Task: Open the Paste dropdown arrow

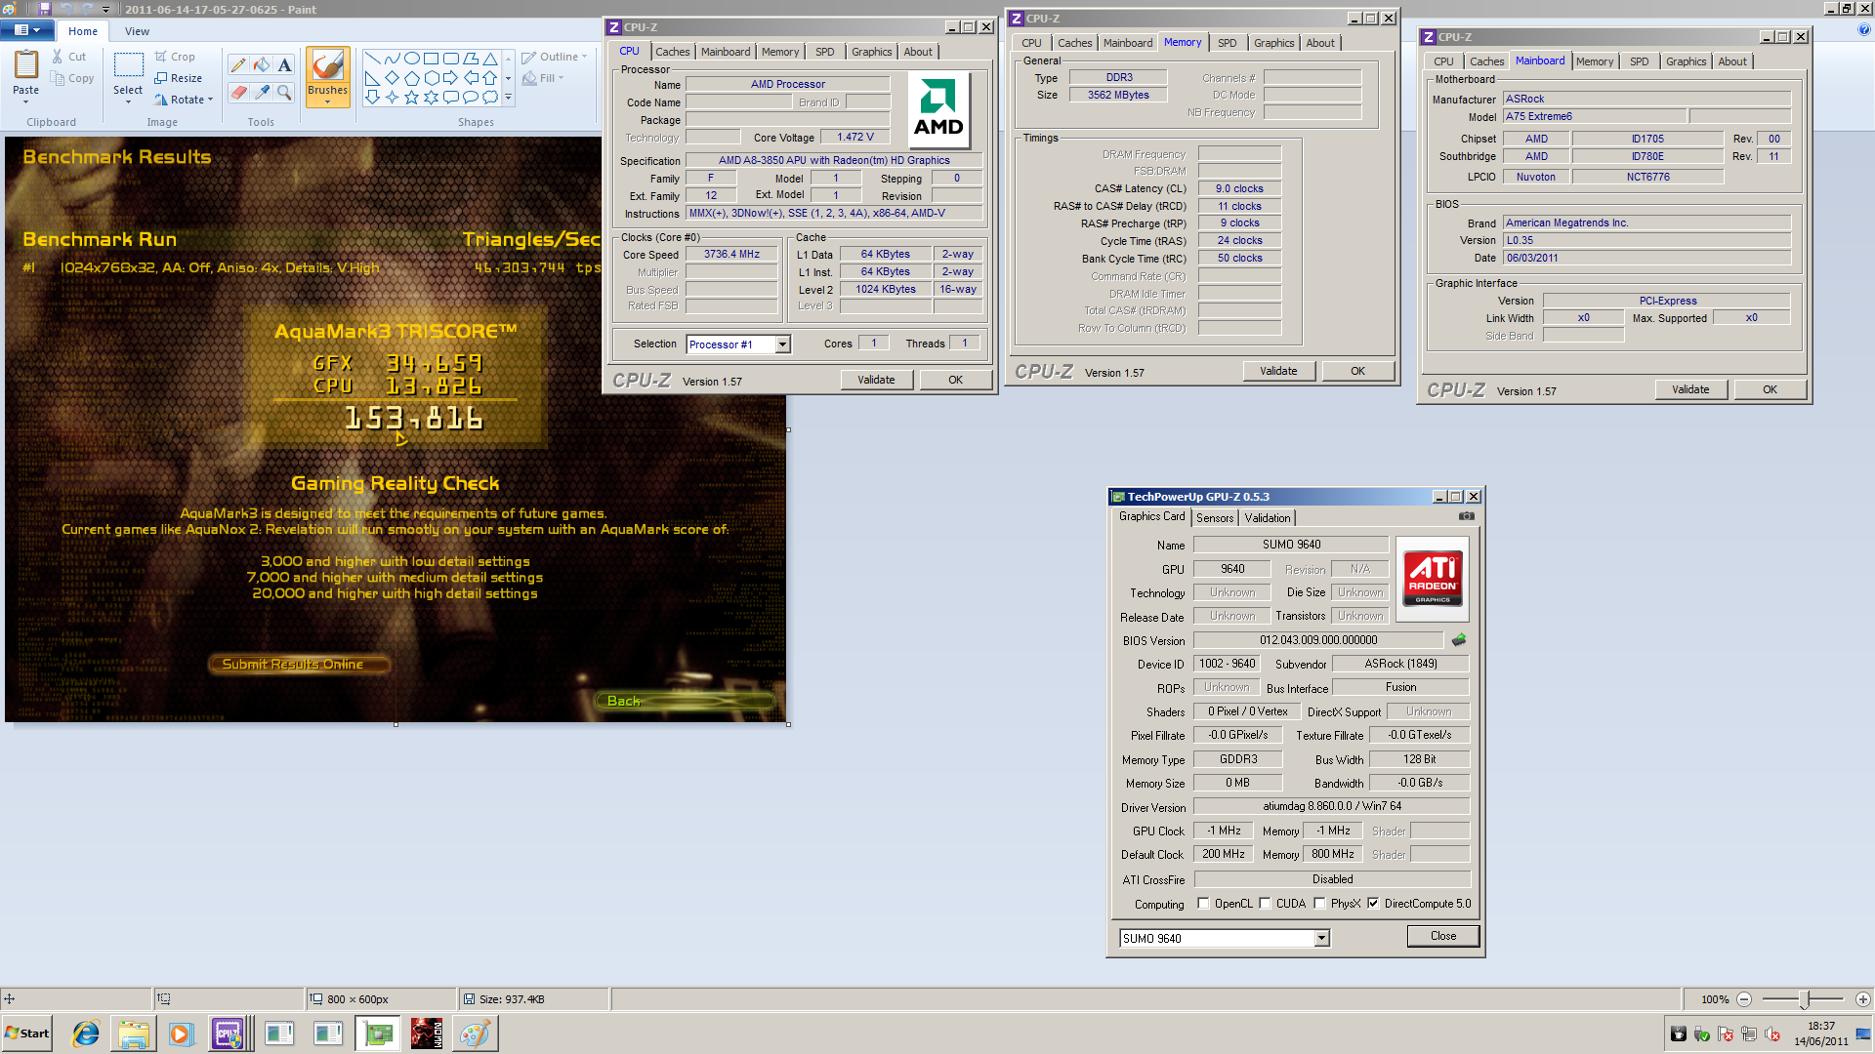Action: (x=26, y=101)
